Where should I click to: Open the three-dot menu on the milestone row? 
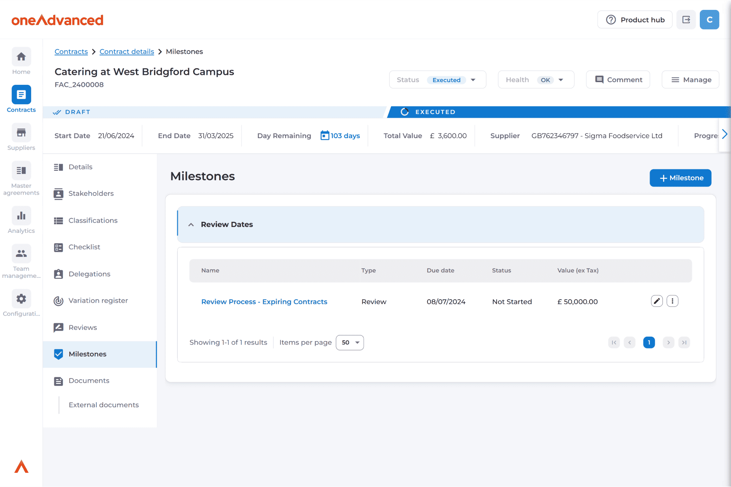click(x=672, y=301)
